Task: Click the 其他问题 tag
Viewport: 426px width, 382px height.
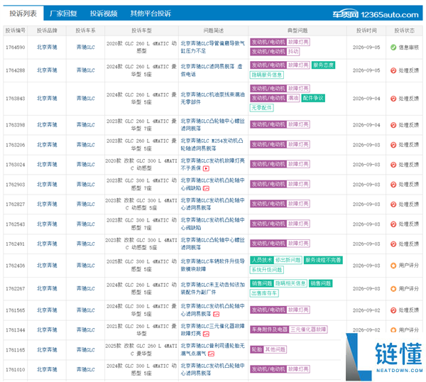Action: (275, 349)
